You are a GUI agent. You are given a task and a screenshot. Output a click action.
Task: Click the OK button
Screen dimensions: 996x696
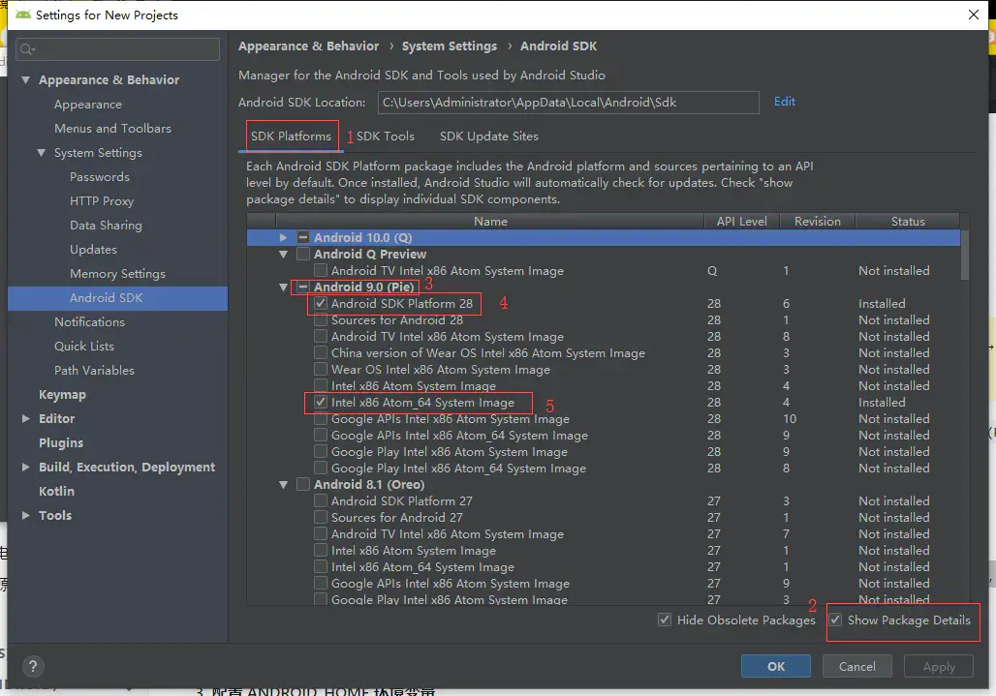click(776, 666)
